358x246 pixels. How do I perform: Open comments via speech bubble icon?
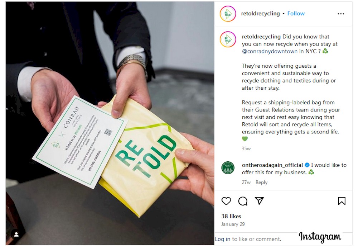pyautogui.click(x=243, y=201)
